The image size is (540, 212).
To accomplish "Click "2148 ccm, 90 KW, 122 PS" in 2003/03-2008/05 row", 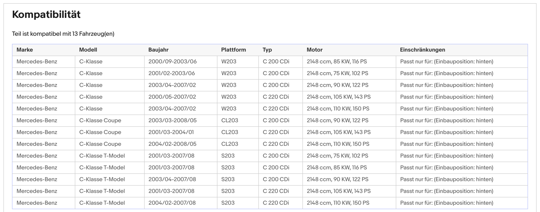I will 337,120.
